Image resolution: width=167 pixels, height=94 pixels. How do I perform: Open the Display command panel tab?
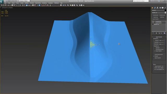[163, 8]
